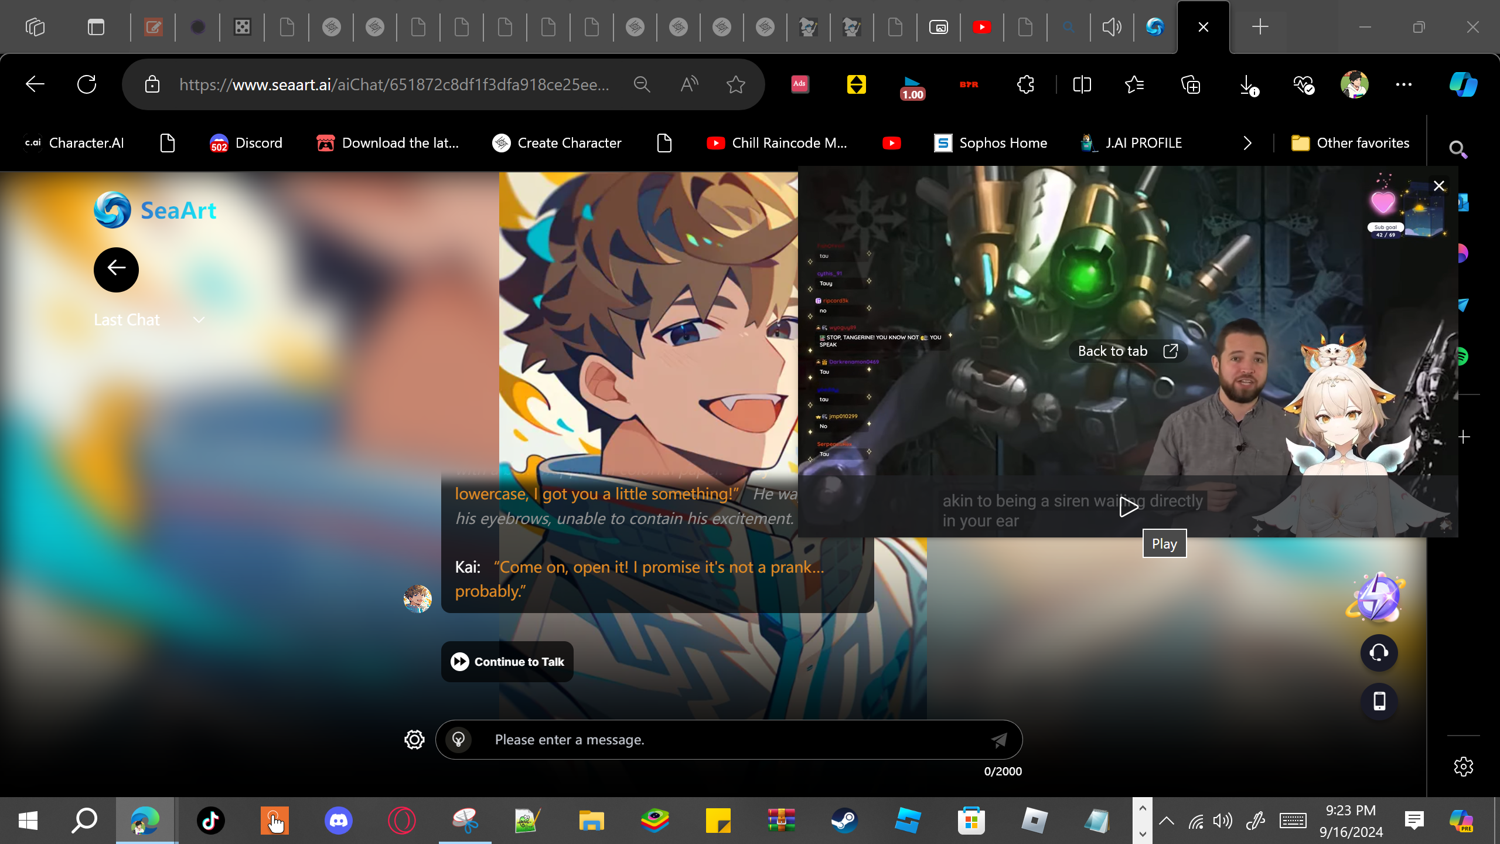Close the picture-in-picture video

(x=1439, y=186)
